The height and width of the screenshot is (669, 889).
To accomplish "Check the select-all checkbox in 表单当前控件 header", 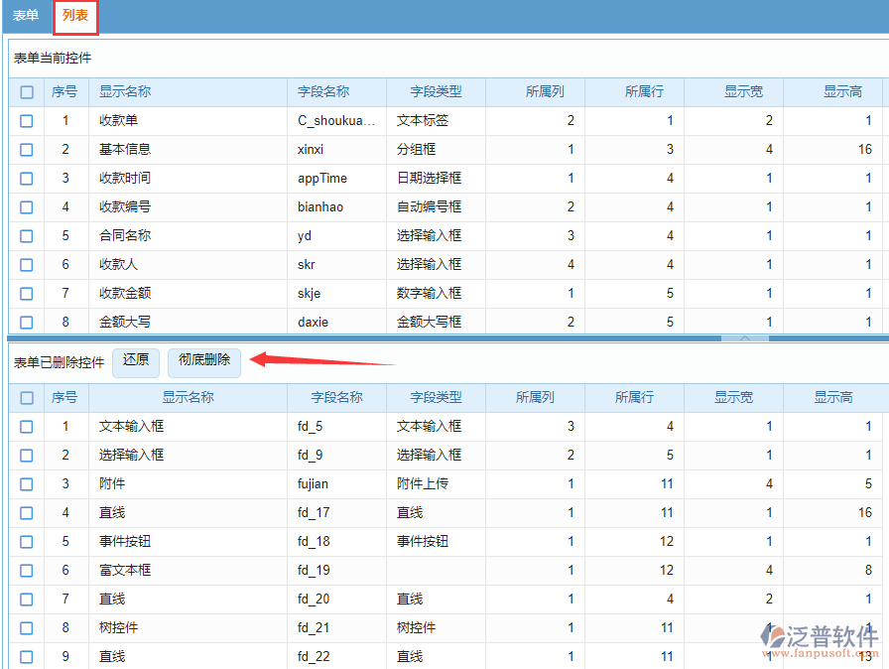I will pos(26,91).
